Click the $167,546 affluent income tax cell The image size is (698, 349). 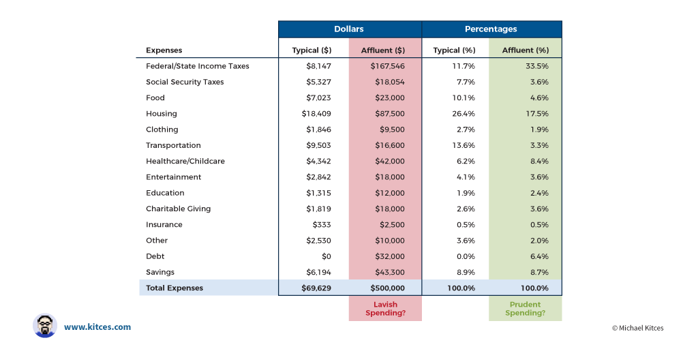[x=387, y=66]
